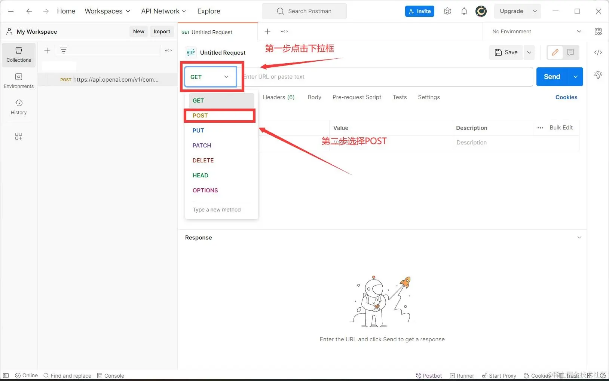Select POST from the method list
The height and width of the screenshot is (381, 609).
point(200,115)
